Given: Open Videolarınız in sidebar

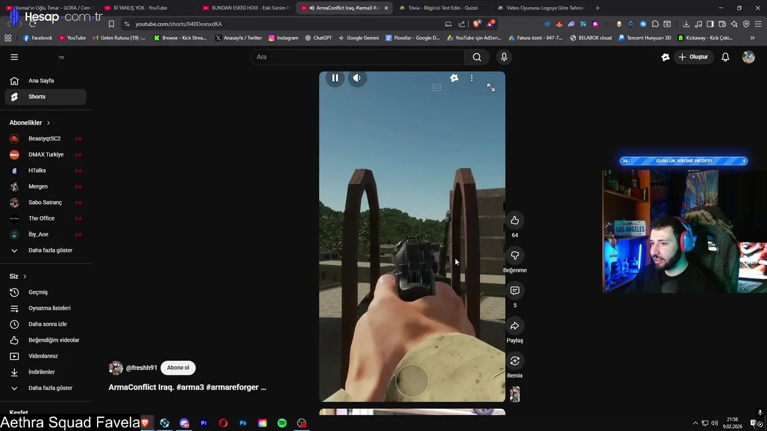Looking at the screenshot, I should [x=46, y=356].
